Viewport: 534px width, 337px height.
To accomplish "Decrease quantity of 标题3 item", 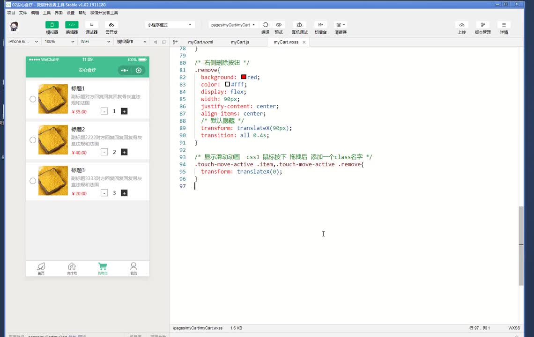I will (x=104, y=193).
